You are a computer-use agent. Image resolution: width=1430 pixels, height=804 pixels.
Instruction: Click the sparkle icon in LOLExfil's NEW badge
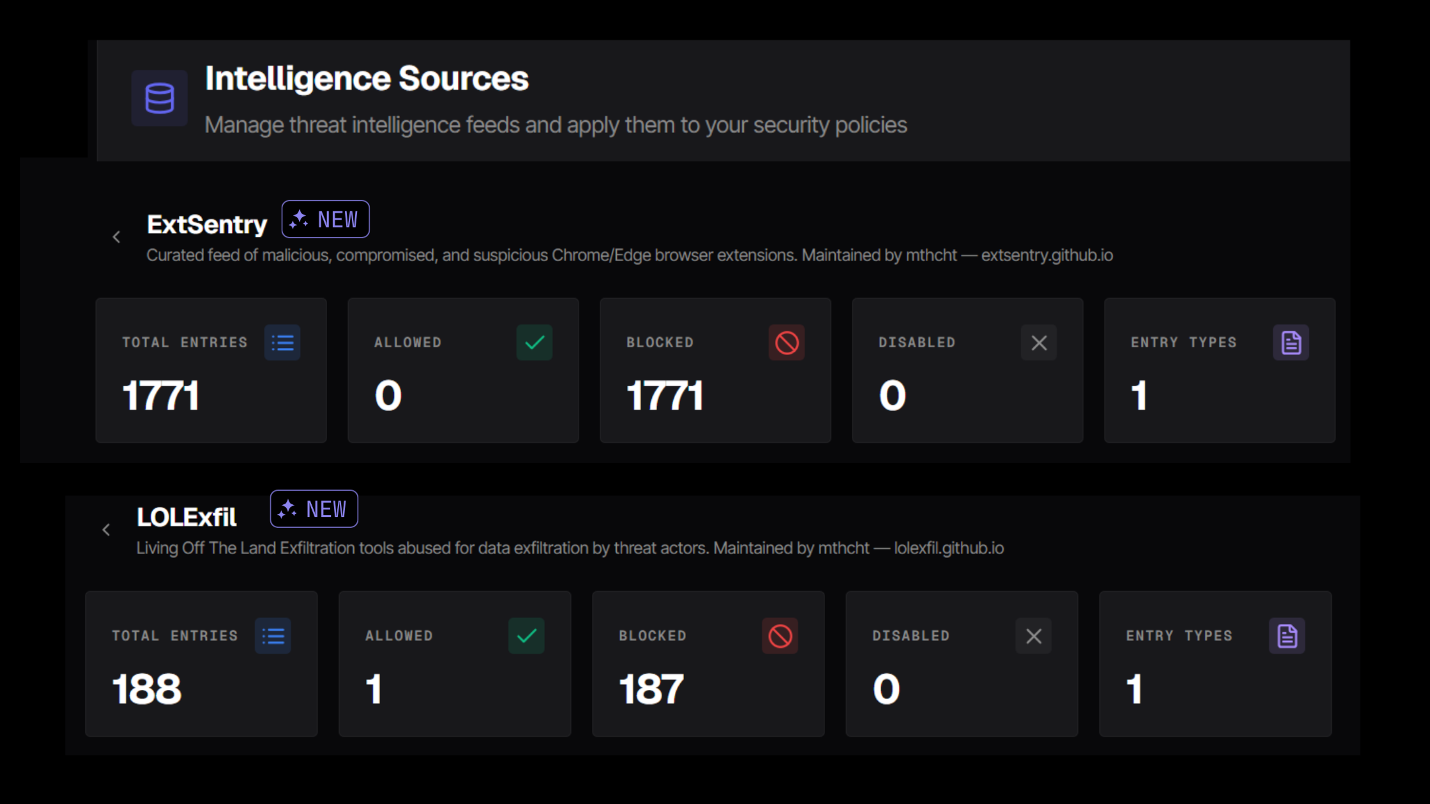287,509
